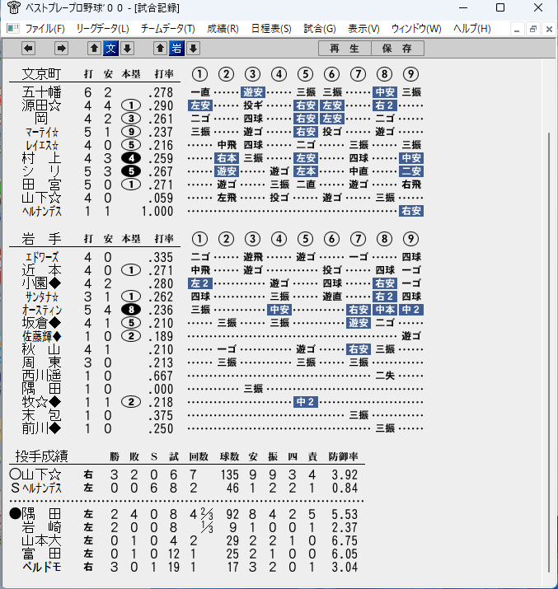This screenshot has width=558, height=589.
Task: Click the up arrow beside 文 team icon
Action: point(94,48)
